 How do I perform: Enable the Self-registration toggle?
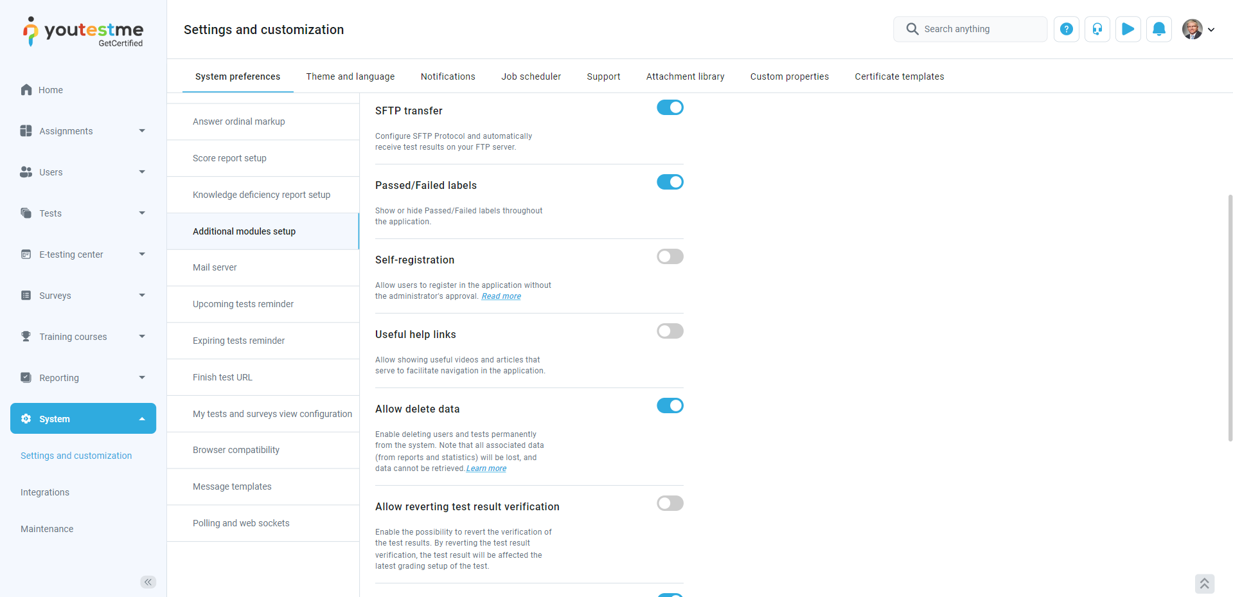[670, 257]
